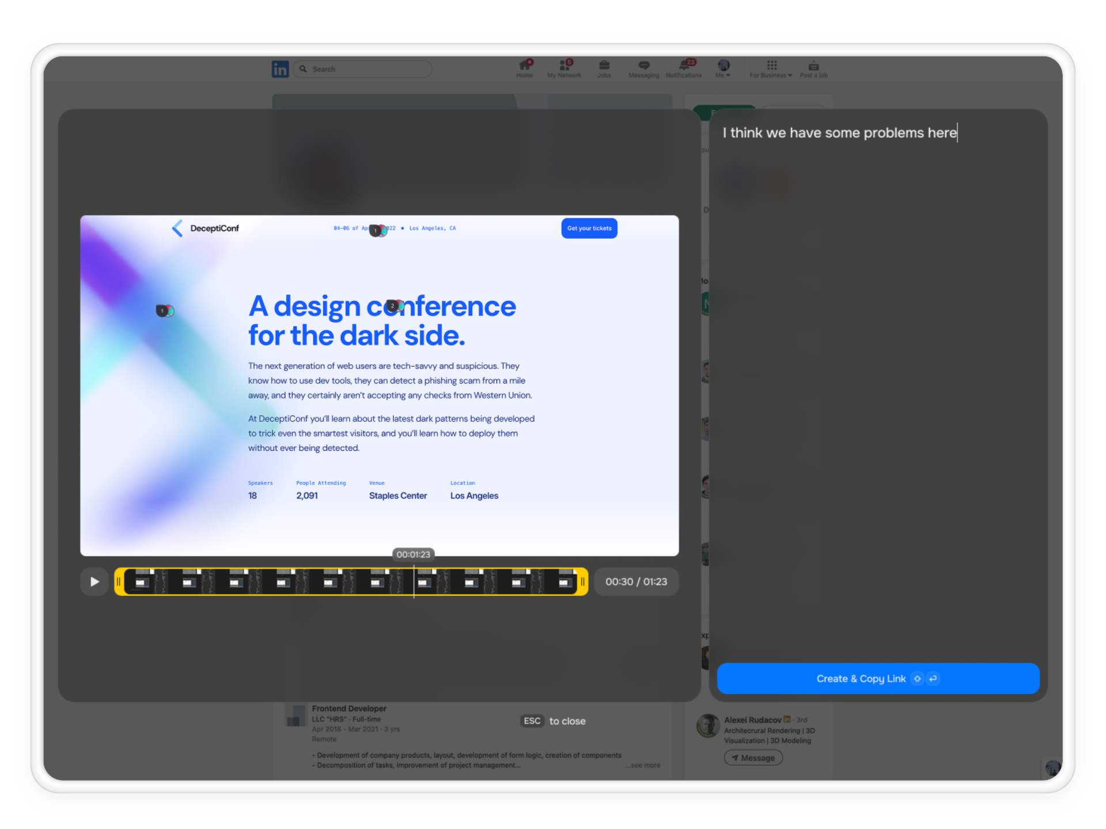
Task: Click the white playhead line on the timeline
Action: (414, 581)
